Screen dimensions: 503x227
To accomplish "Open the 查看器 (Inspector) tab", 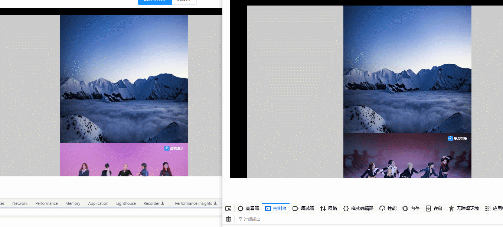I will 248,209.
